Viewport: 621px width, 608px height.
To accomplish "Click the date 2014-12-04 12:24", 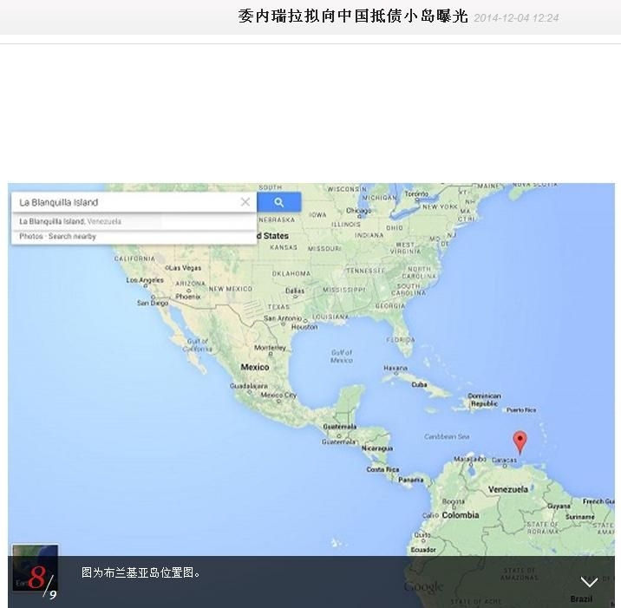I will point(516,18).
